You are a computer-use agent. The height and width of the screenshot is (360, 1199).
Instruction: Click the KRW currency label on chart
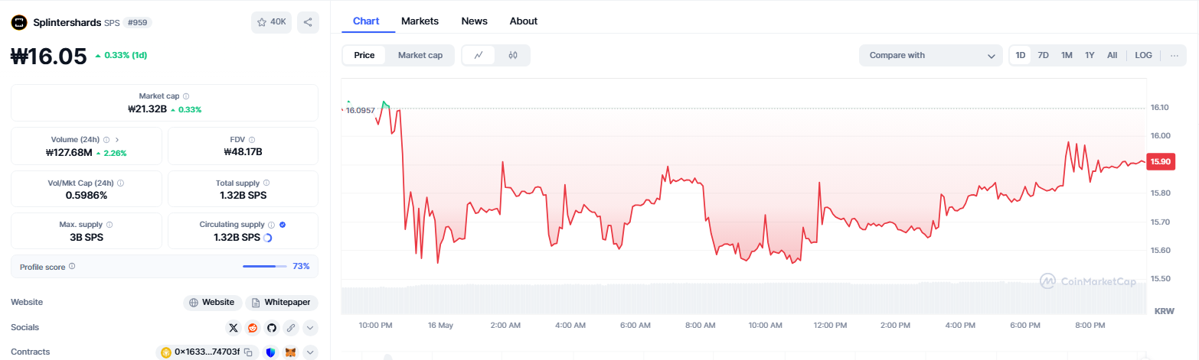tap(1165, 311)
